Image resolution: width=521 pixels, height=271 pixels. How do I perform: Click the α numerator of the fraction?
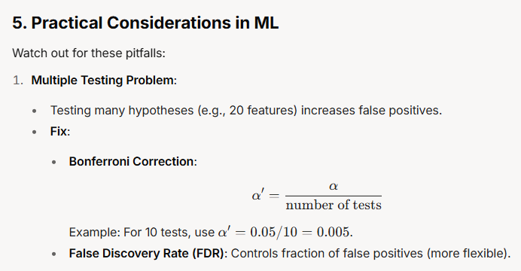pos(334,187)
